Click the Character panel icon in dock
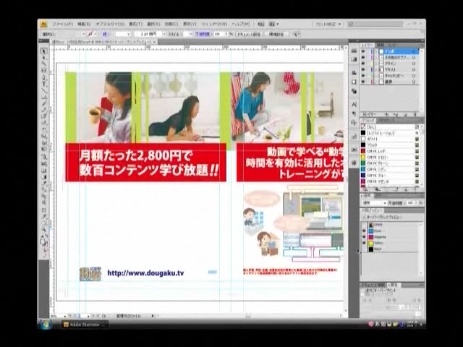 point(354,106)
